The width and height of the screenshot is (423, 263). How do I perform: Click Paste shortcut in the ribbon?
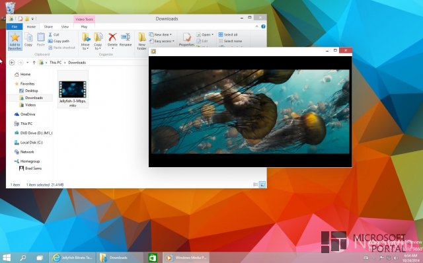61,48
